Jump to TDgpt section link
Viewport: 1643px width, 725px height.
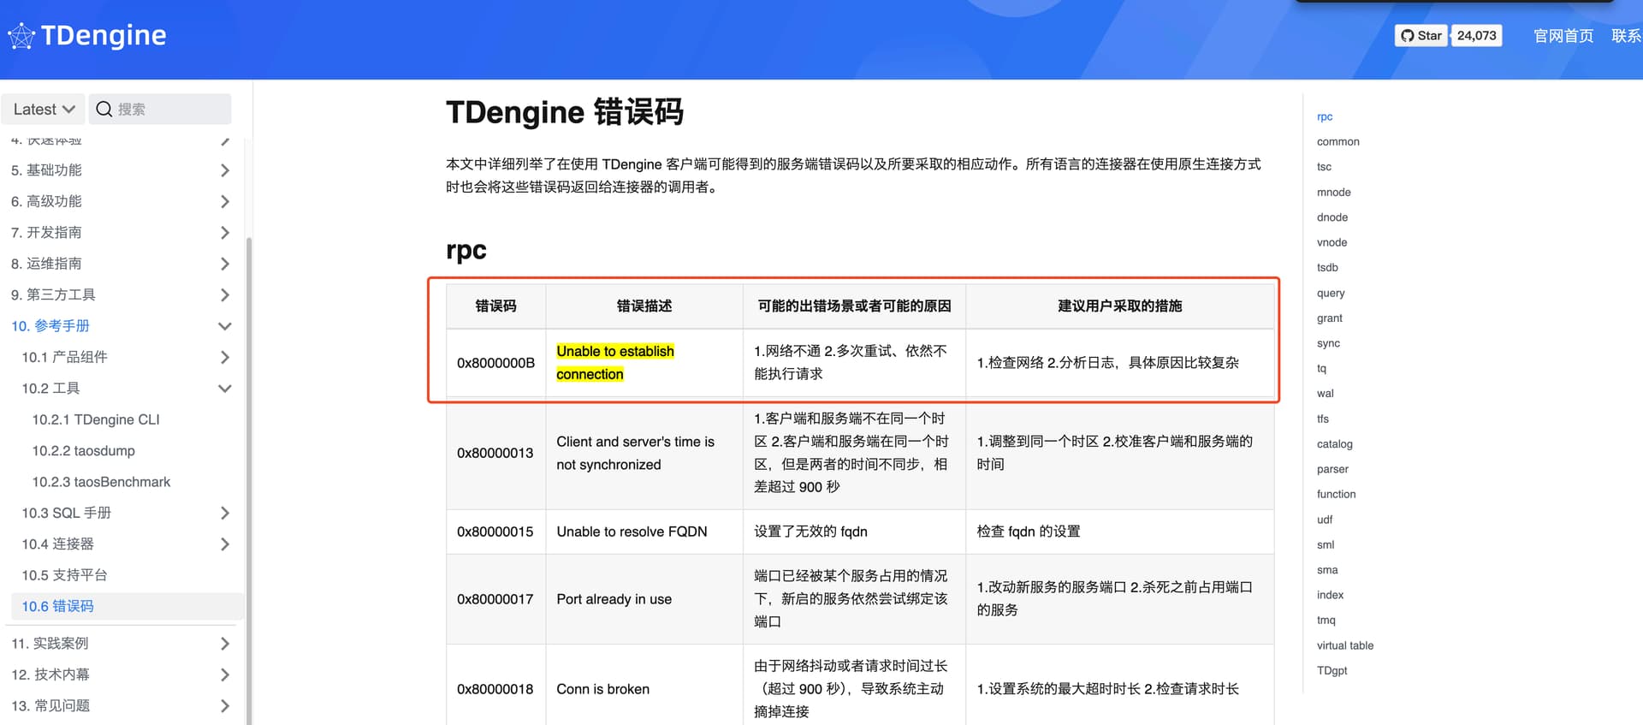[x=1332, y=671]
